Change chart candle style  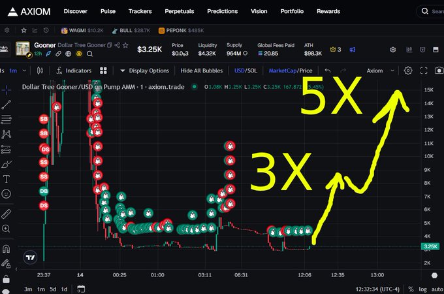pos(40,71)
